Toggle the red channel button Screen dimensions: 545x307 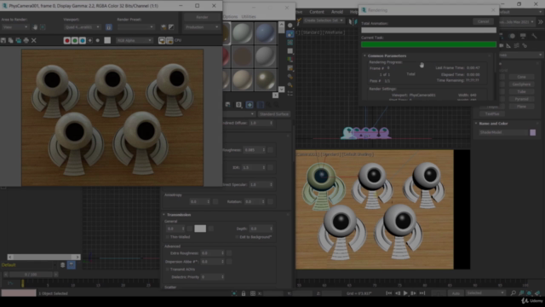tap(67, 41)
